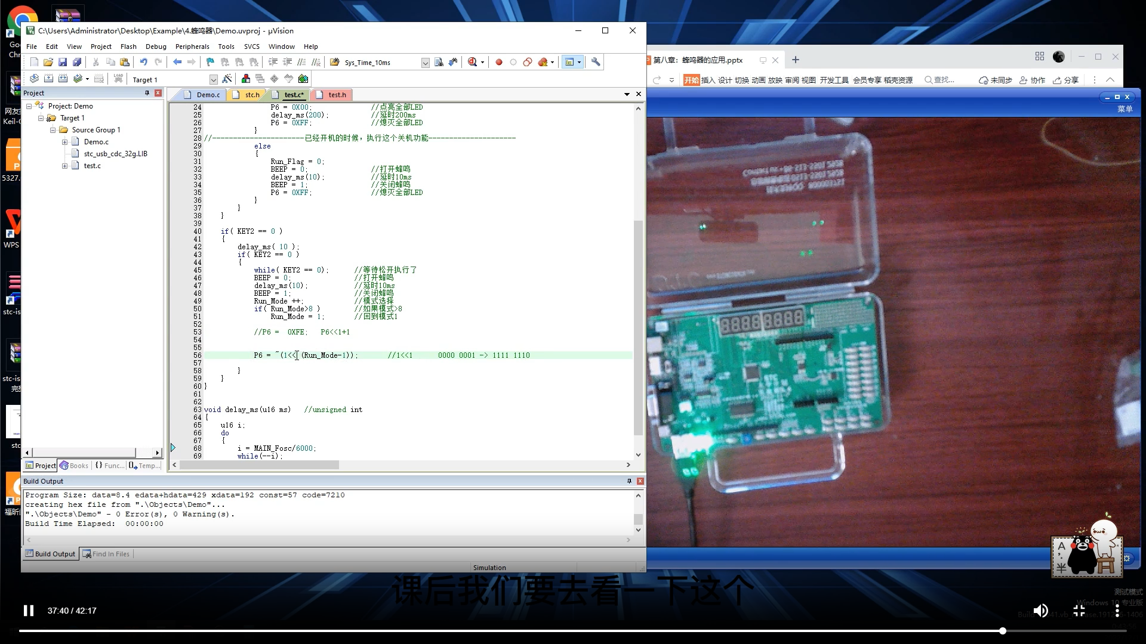Collapse the Source Group 1 node

coord(53,130)
